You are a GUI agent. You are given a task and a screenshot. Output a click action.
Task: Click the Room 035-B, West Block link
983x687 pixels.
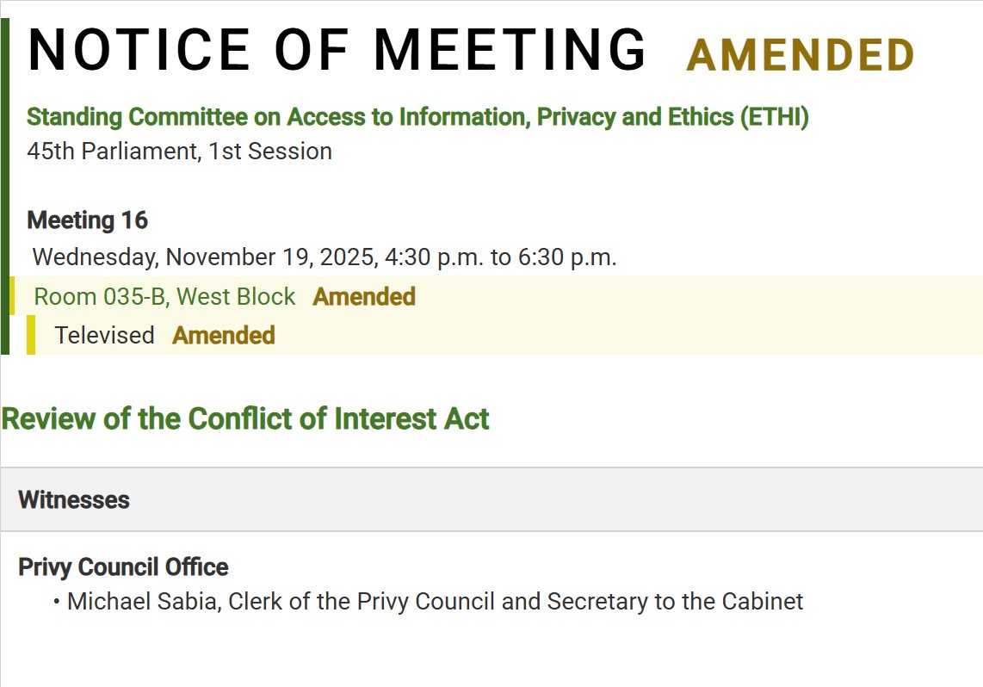tap(164, 297)
